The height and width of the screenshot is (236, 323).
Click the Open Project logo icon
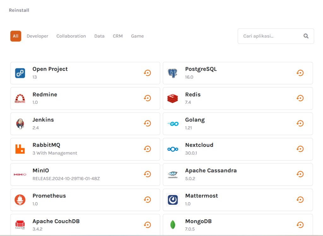(x=20, y=73)
